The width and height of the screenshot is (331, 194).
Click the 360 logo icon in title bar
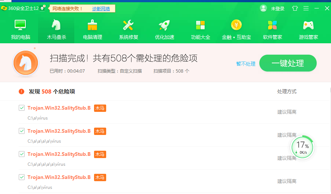click(x=4, y=8)
